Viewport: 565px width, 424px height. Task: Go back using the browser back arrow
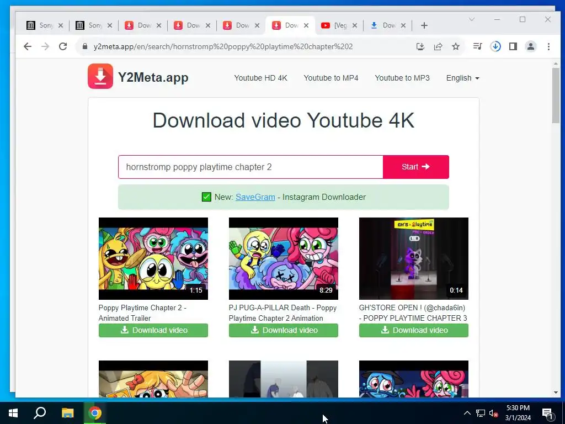[x=28, y=46]
